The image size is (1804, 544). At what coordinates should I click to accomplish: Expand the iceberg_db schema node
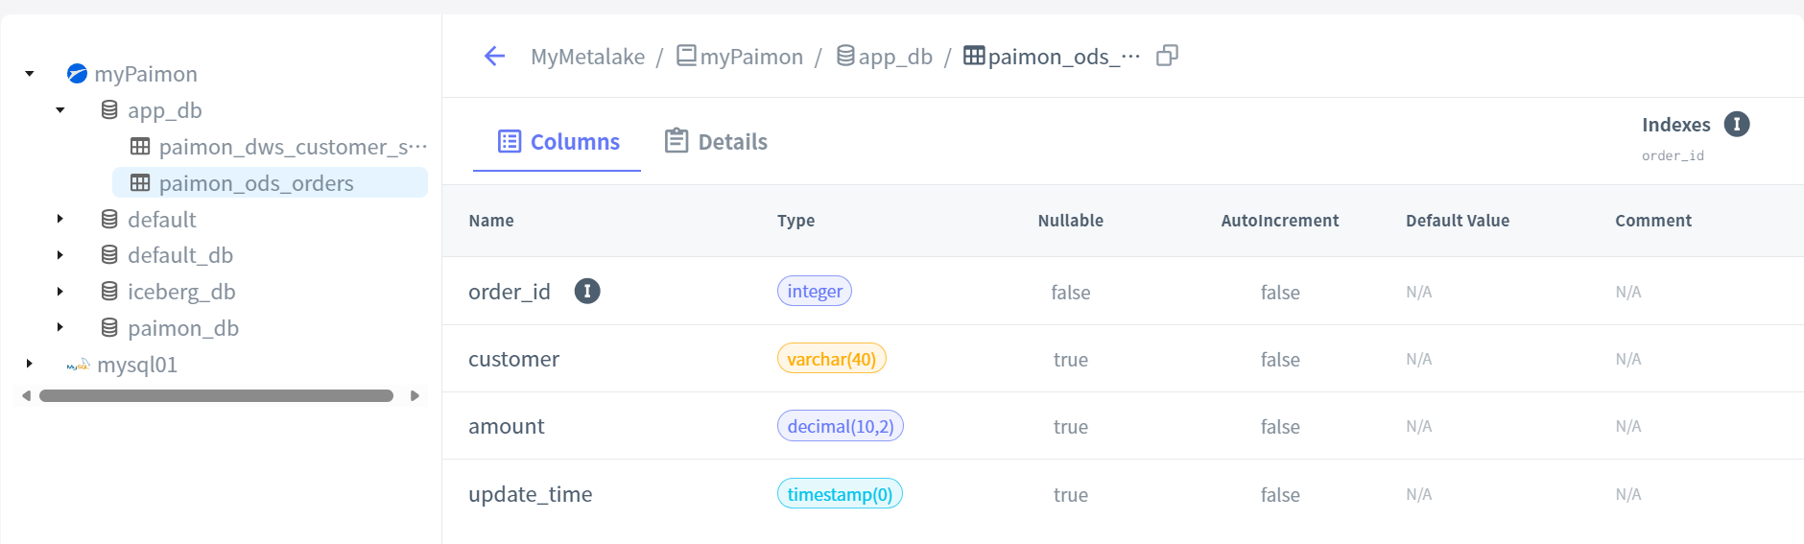[60, 292]
